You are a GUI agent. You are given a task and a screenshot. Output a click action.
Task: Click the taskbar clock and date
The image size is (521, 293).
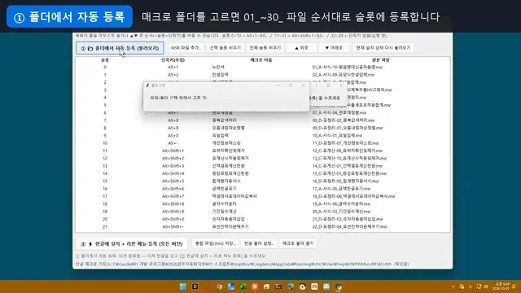pos(502,286)
